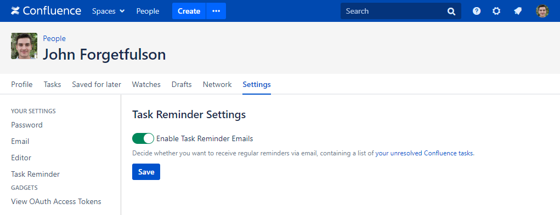Click John Forgetfulson's profile picture
Image resolution: width=560 pixels, height=215 pixels.
coord(24,46)
